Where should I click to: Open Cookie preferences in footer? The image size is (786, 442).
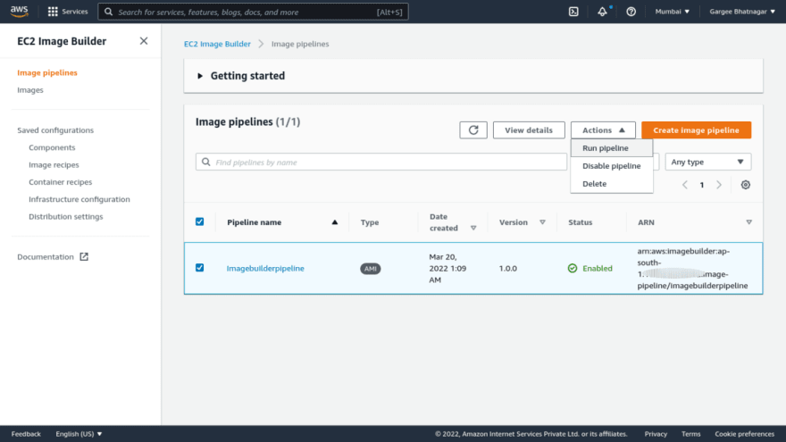pyautogui.click(x=744, y=434)
